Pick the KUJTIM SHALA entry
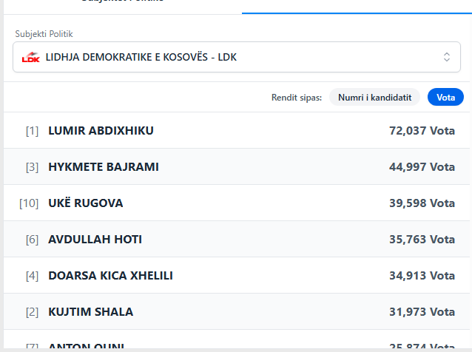 tap(90, 312)
